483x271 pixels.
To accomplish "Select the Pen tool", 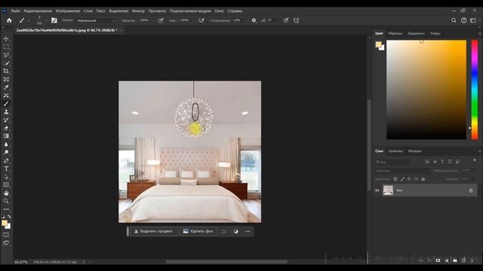I will point(6,160).
